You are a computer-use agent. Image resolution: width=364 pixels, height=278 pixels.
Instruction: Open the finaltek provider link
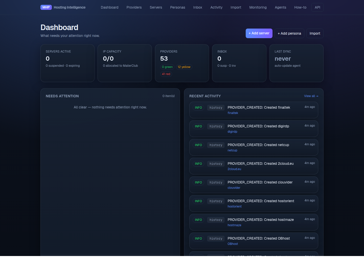233,113
